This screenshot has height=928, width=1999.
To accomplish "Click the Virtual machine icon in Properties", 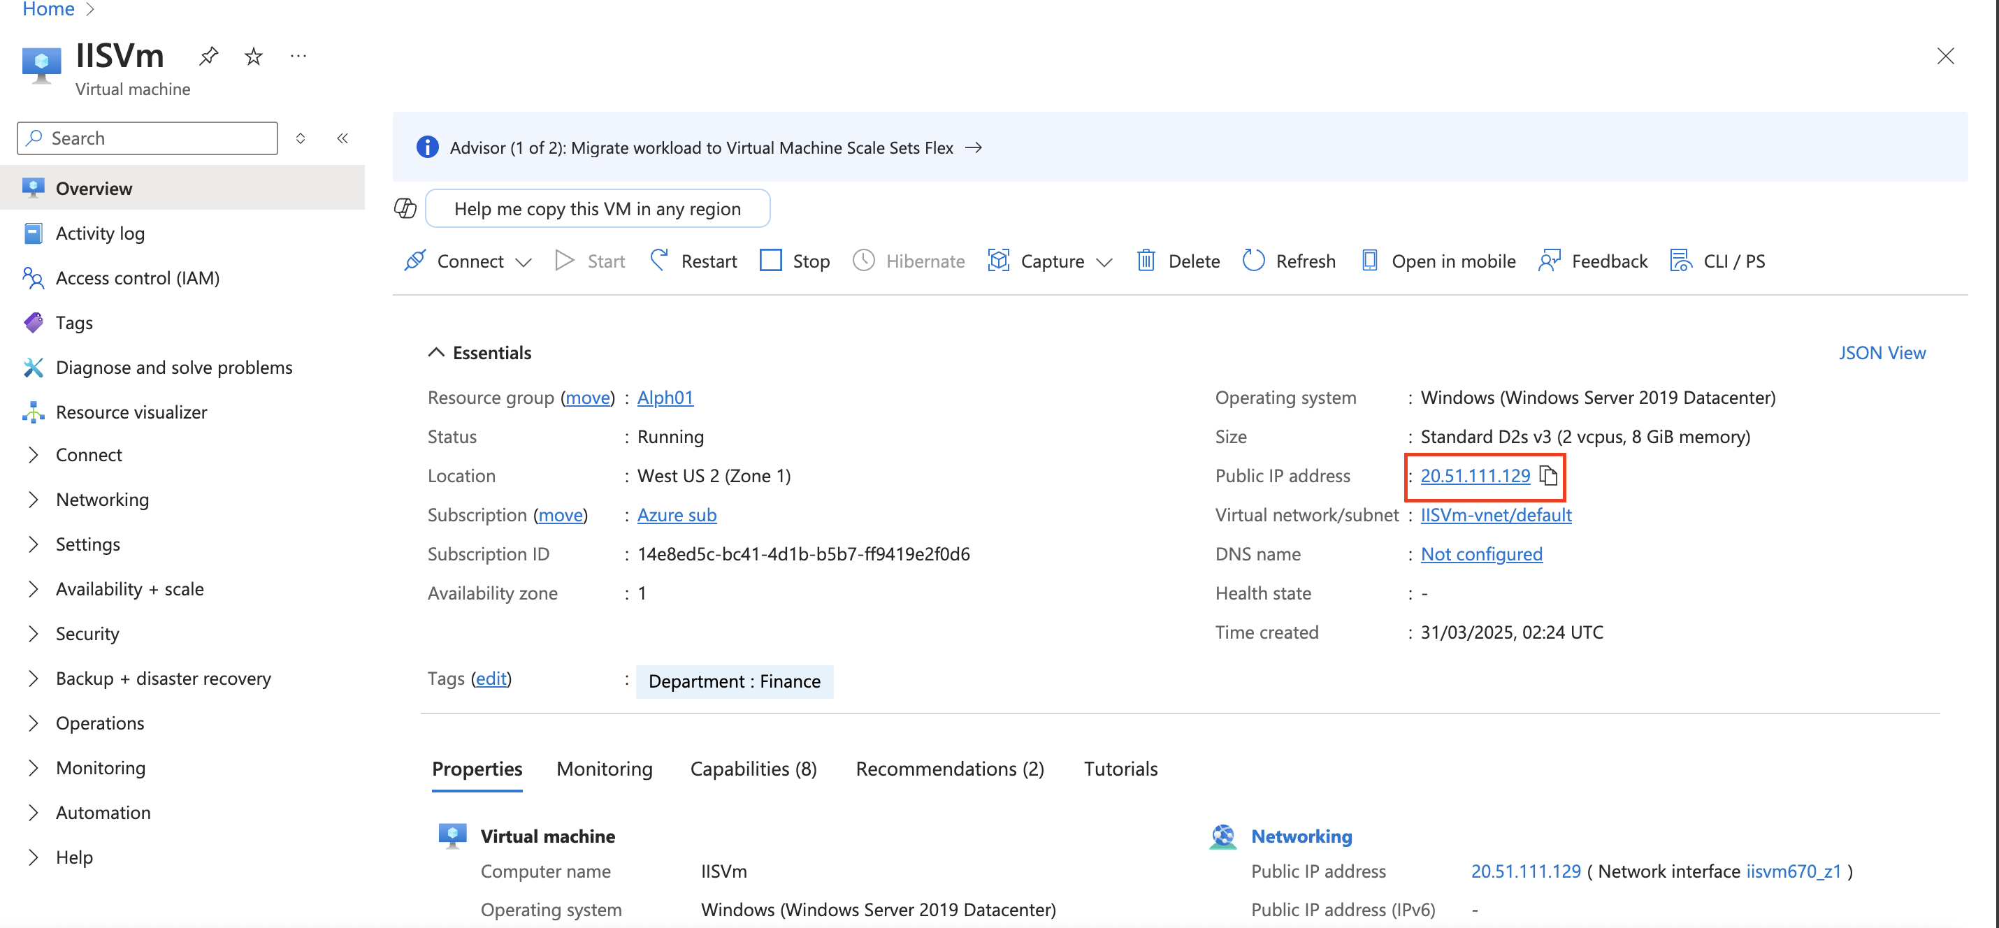I will 452,836.
